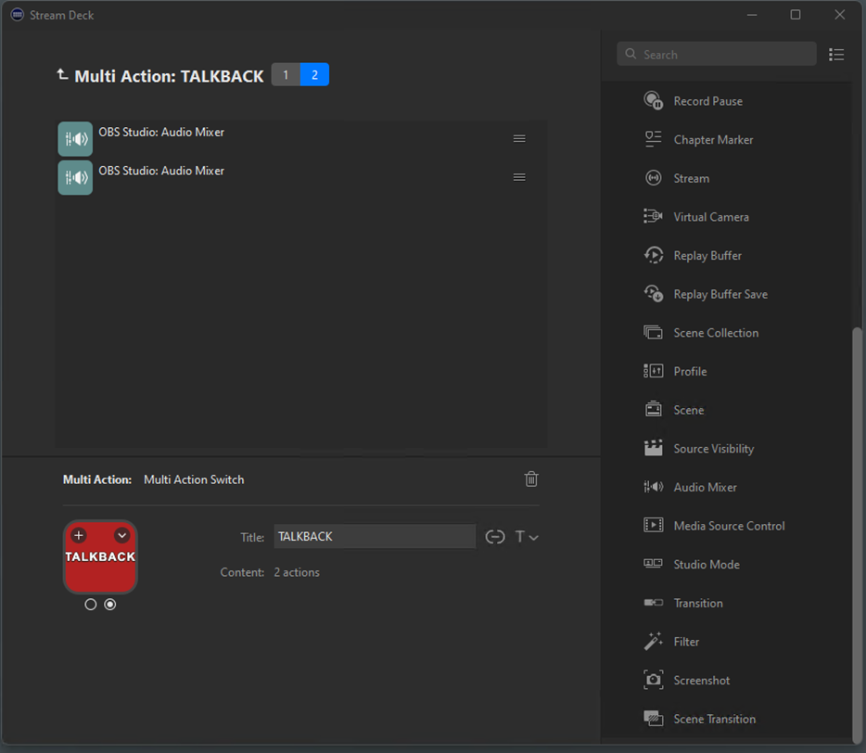Screen dimensions: 866x753
Task: Delete action using the trash icon
Action: [531, 479]
